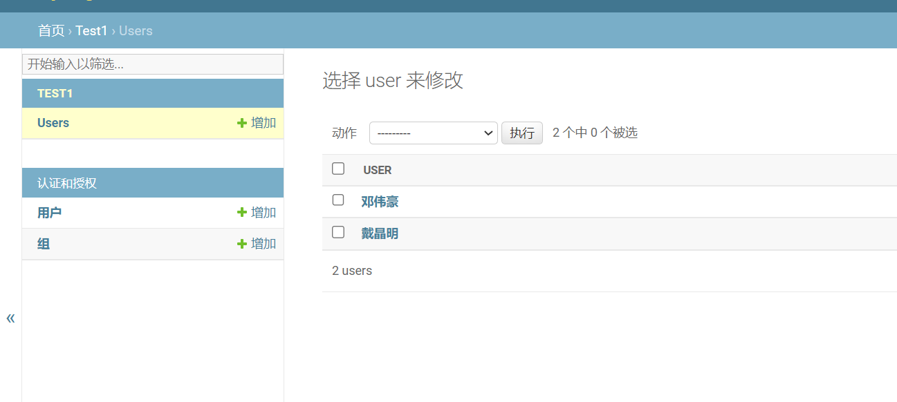The image size is (897, 402).
Task: Open user record 邓伟豪
Action: click(380, 202)
